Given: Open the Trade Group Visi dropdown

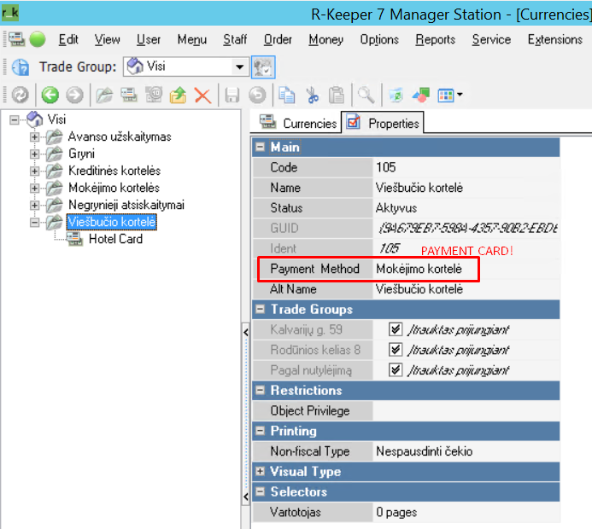Looking at the screenshot, I should pyautogui.click(x=239, y=67).
